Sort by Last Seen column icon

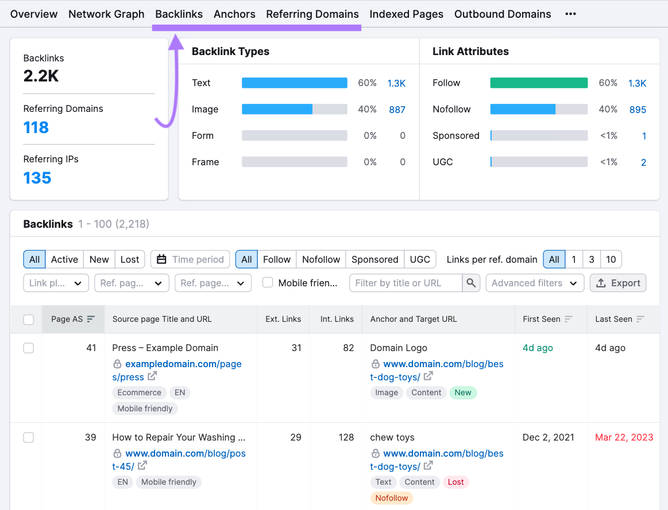(640, 319)
